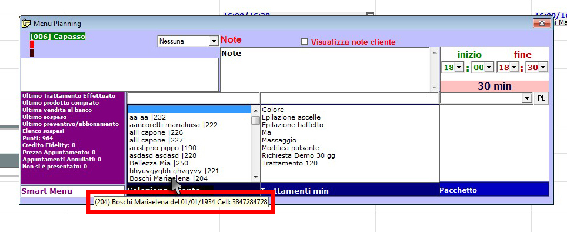Click the dark maroon color square under Capasso
Image resolution: width=567 pixels, height=232 pixels.
coord(32,53)
